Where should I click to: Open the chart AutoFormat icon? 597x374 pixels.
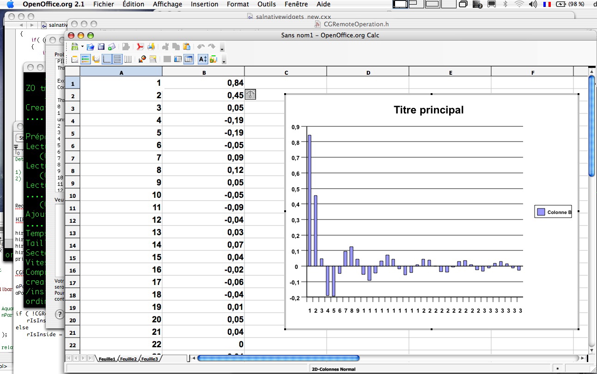[x=153, y=59]
